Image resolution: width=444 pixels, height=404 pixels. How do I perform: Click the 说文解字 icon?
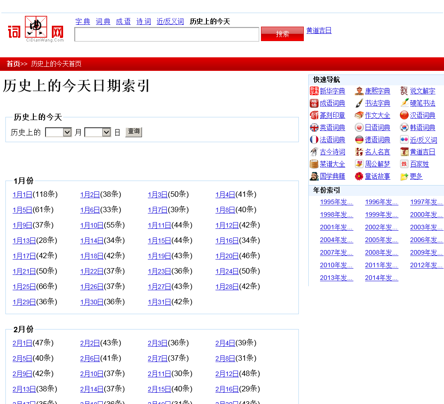404,91
